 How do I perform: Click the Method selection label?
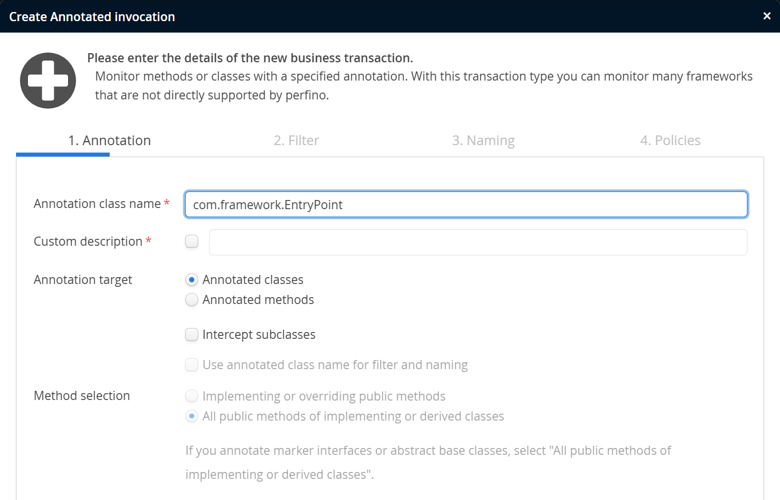tap(82, 396)
